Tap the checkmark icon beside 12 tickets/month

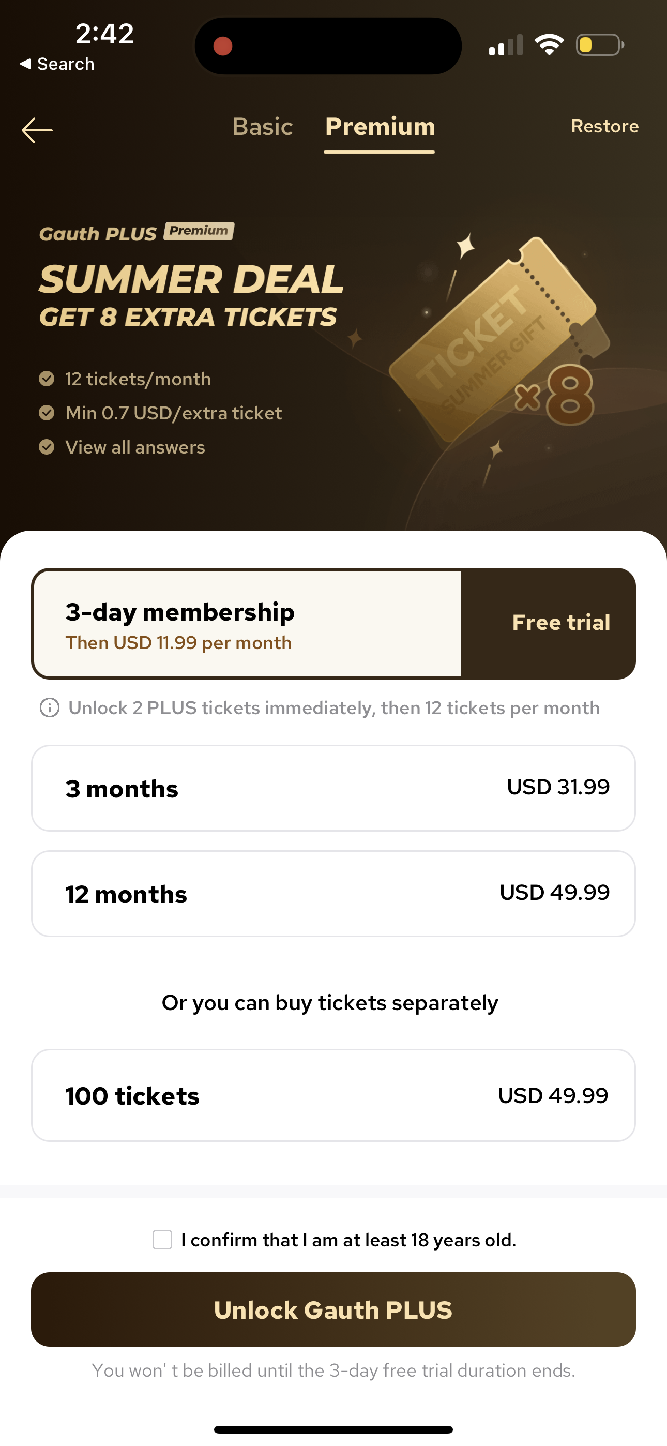(47, 379)
